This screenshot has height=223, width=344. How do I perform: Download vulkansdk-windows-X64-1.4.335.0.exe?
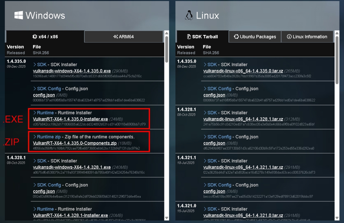[x=72, y=71]
